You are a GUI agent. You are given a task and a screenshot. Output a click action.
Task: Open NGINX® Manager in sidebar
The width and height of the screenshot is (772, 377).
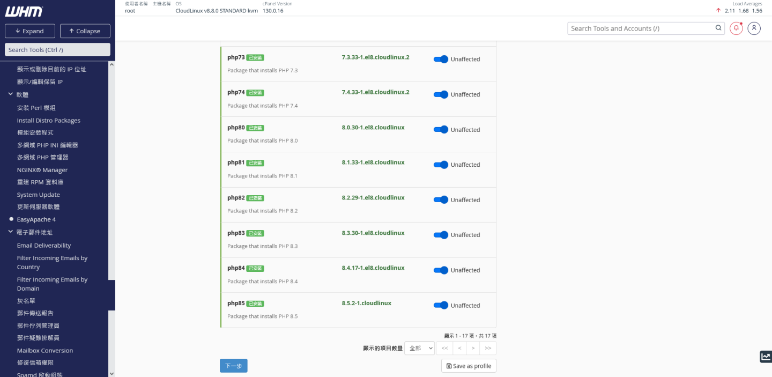pos(42,170)
